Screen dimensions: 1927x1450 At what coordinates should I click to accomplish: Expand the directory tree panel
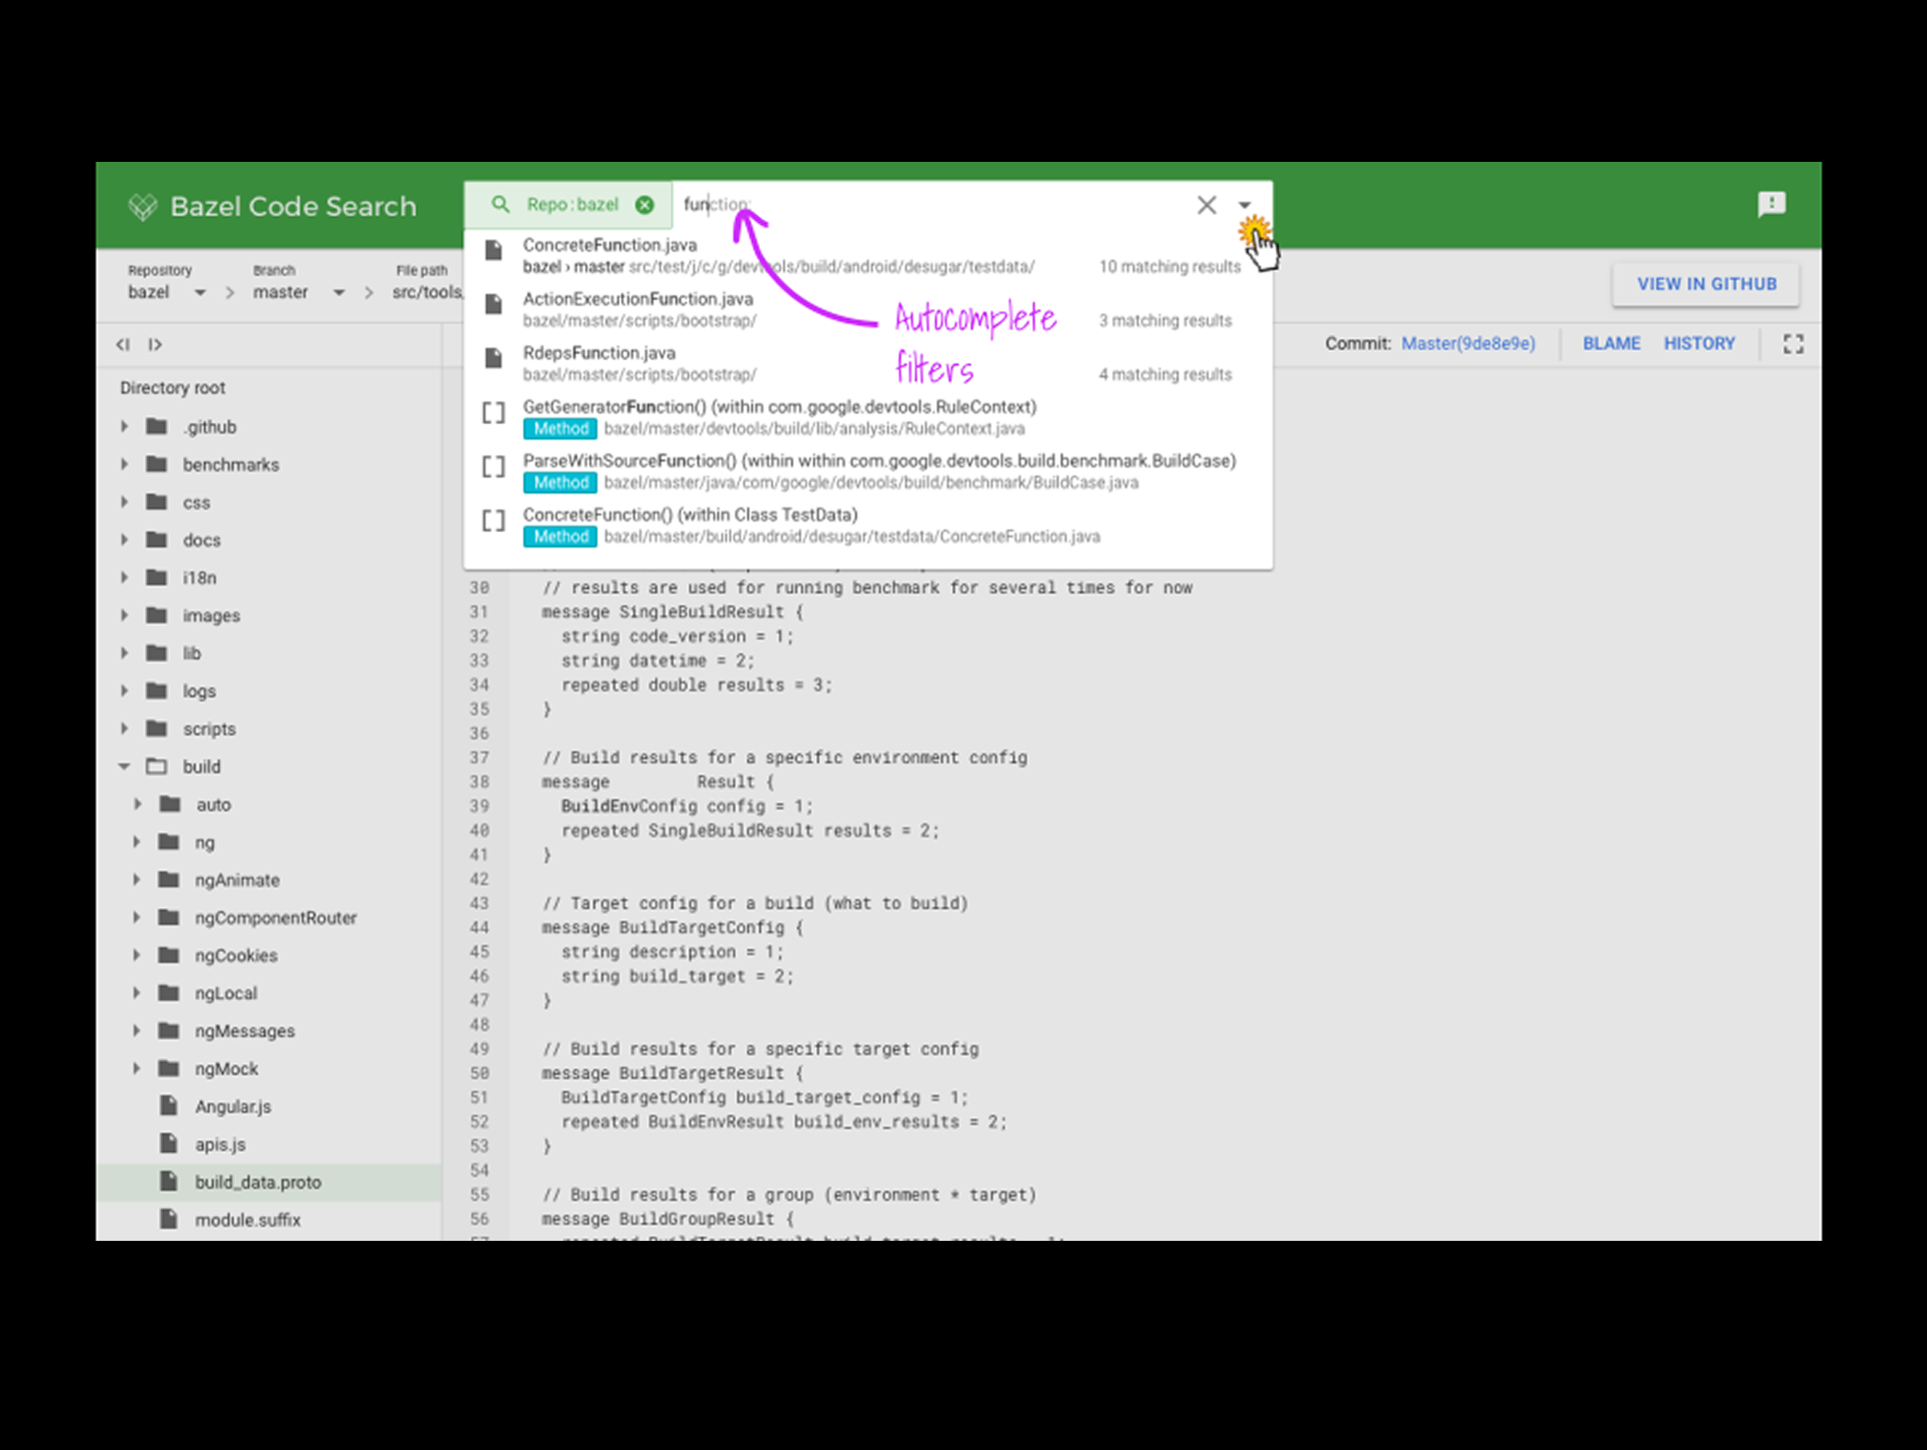click(x=155, y=345)
